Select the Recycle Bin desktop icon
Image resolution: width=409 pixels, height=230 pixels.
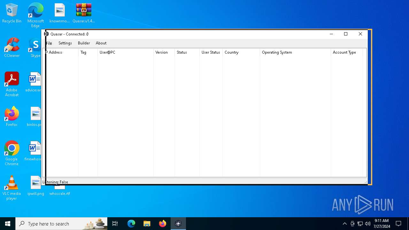click(x=12, y=13)
